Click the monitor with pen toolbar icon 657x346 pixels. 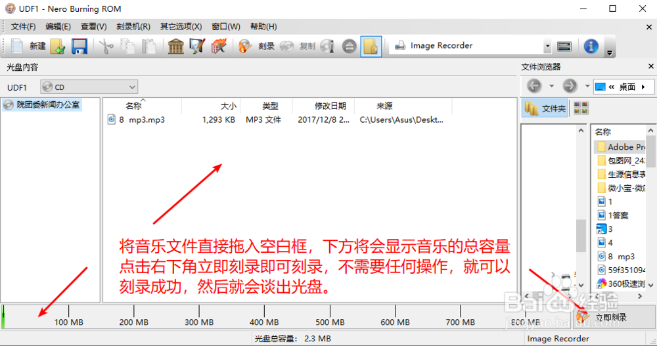point(197,46)
